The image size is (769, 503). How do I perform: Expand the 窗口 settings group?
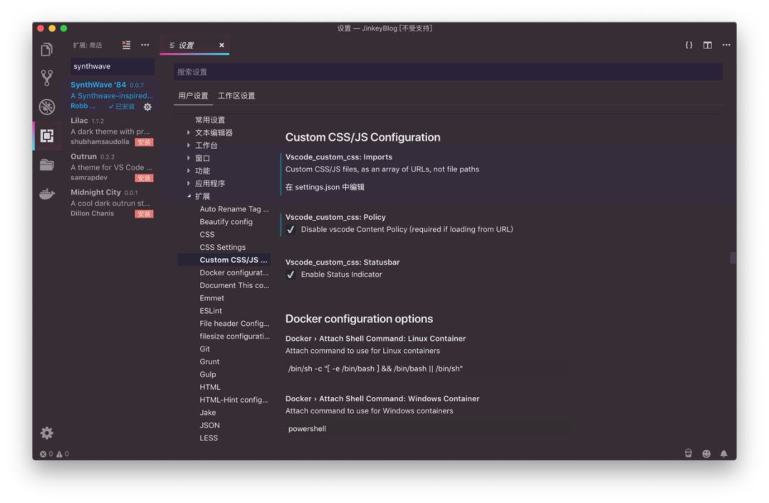click(189, 159)
